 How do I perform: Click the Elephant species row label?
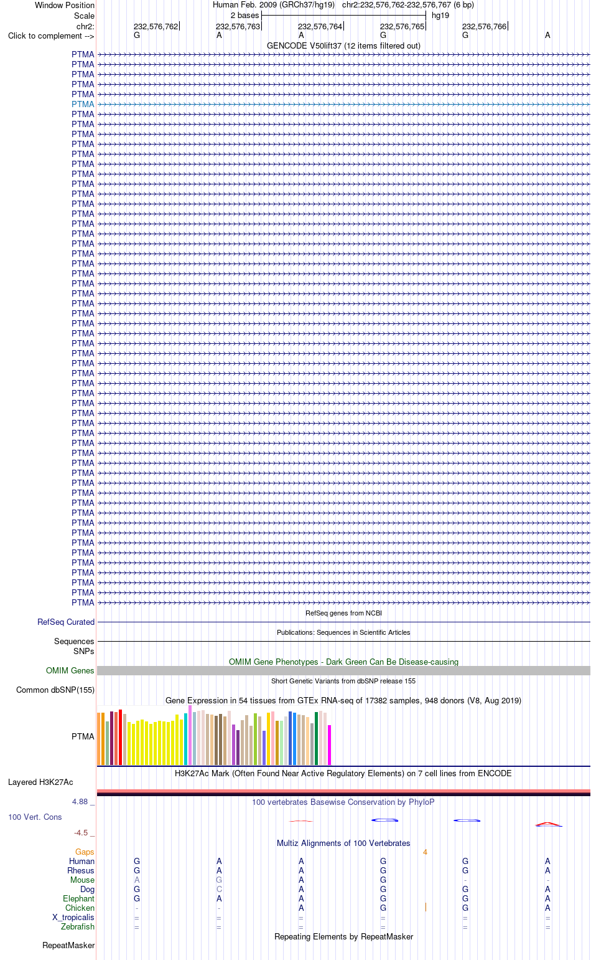[x=78, y=898]
